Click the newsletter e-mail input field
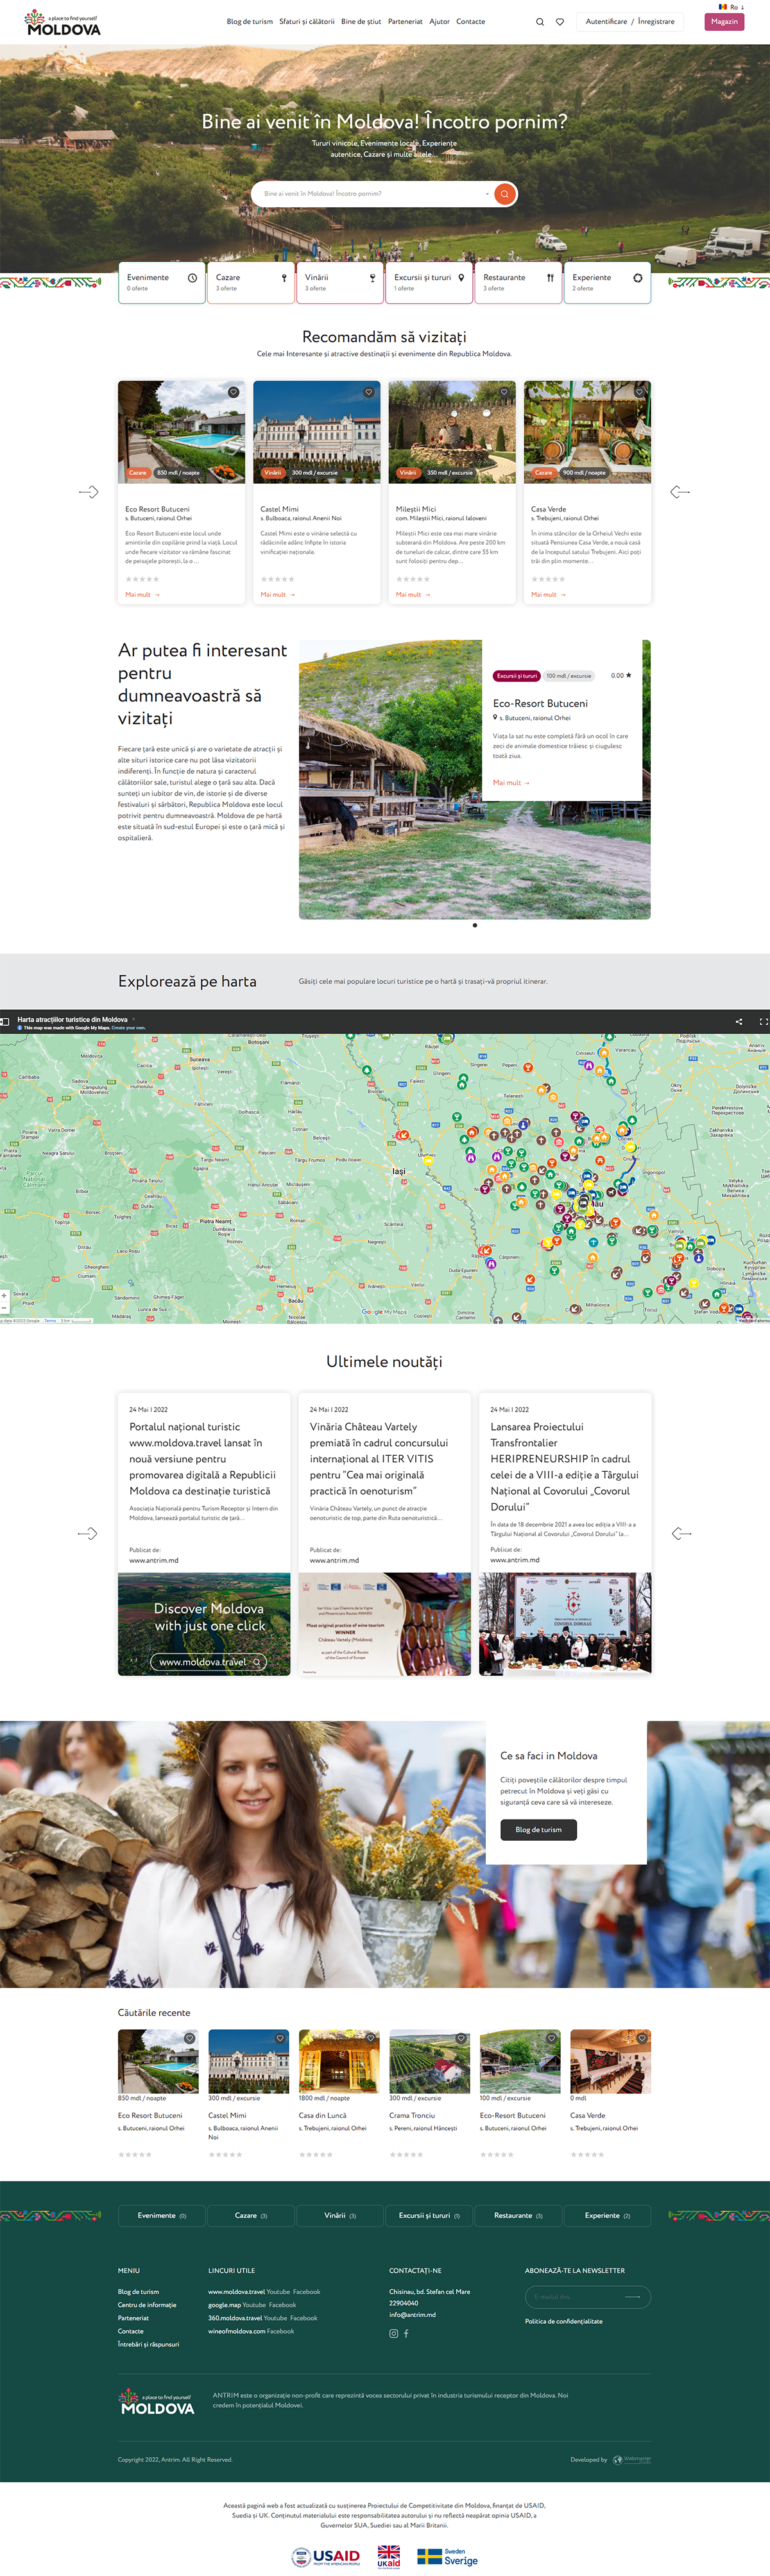 [x=575, y=2297]
